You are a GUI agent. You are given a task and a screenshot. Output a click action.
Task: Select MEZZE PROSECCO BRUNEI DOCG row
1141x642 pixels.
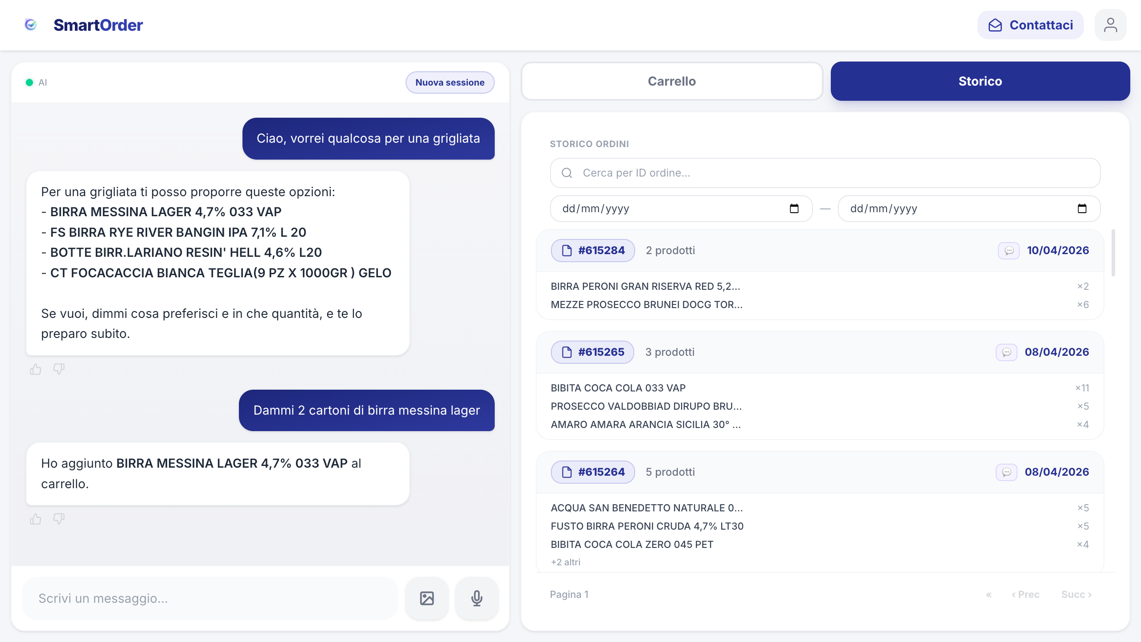point(820,305)
